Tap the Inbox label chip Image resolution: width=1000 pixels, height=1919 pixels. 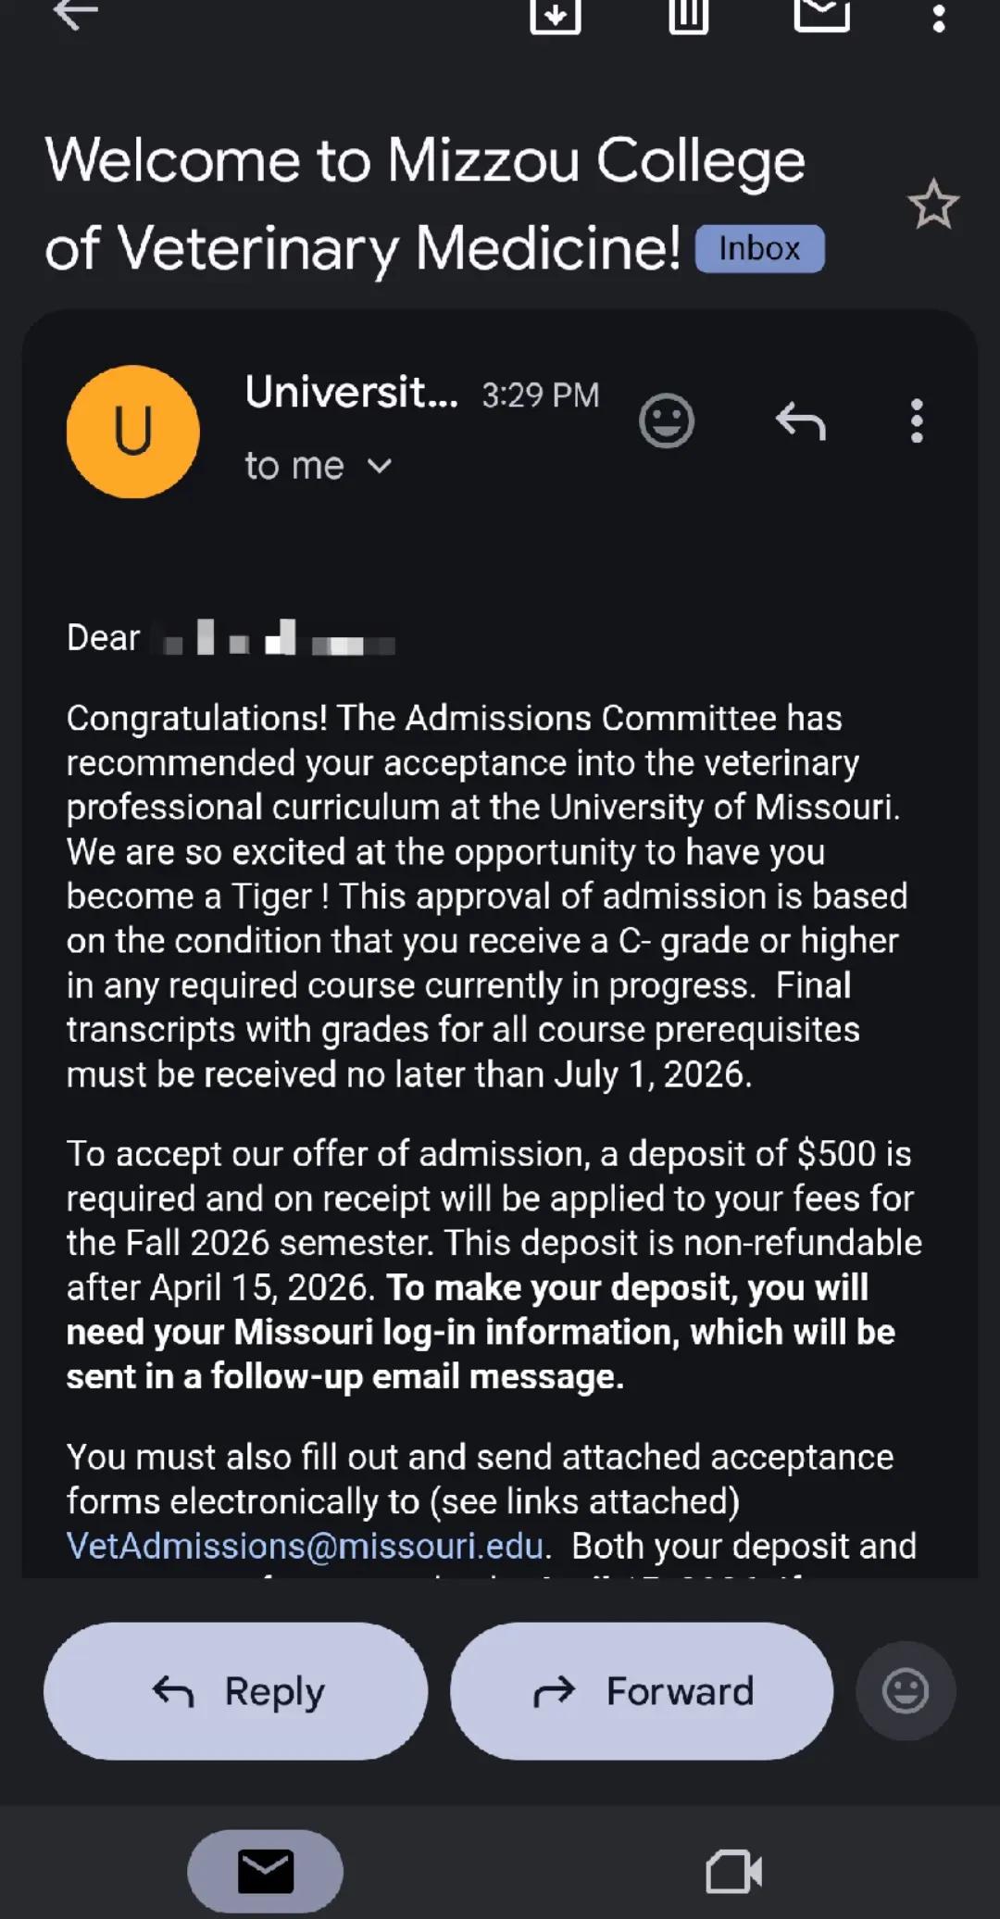pos(759,248)
